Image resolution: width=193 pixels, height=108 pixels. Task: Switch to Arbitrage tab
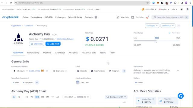[x=60, y=53]
